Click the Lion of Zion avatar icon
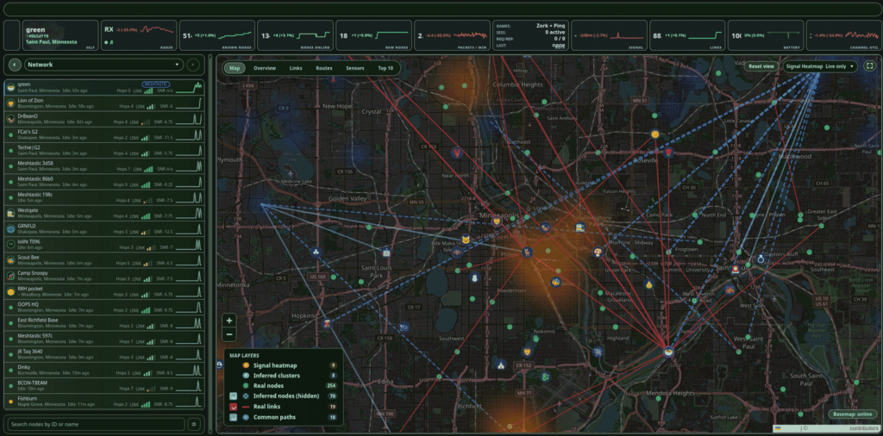883x436 pixels. coord(10,103)
